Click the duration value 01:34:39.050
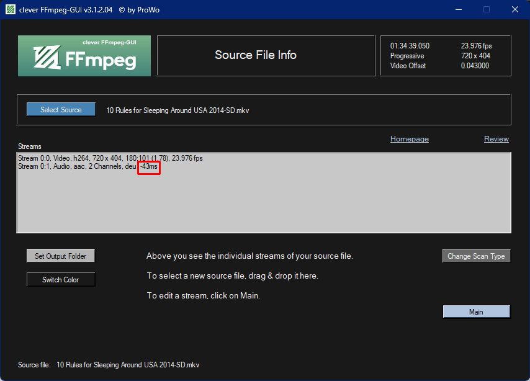The image size is (530, 381). (x=410, y=46)
